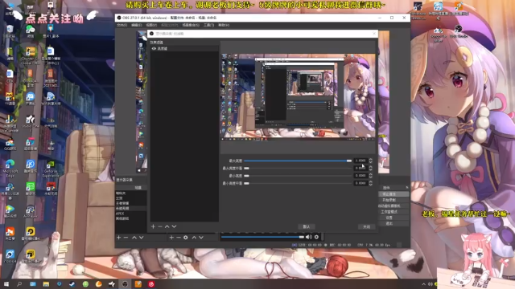Focus the 最大亮度 value field
The width and height of the screenshot is (515, 289).
click(360, 161)
